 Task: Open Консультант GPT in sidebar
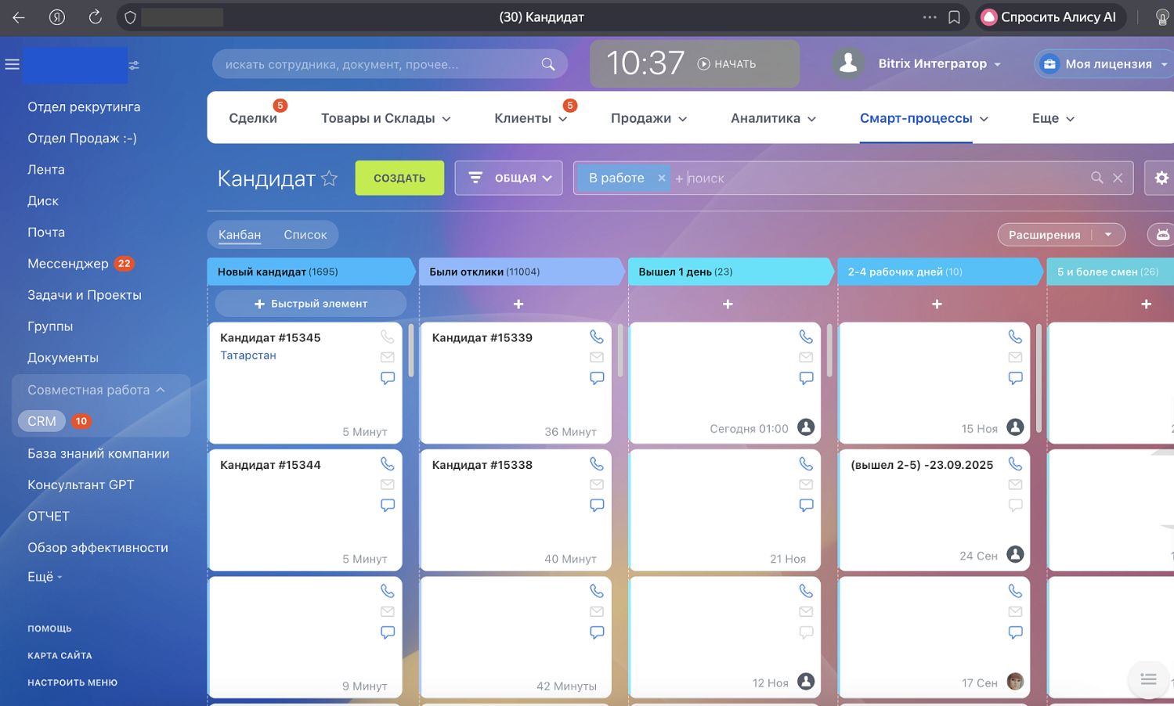[x=81, y=485]
